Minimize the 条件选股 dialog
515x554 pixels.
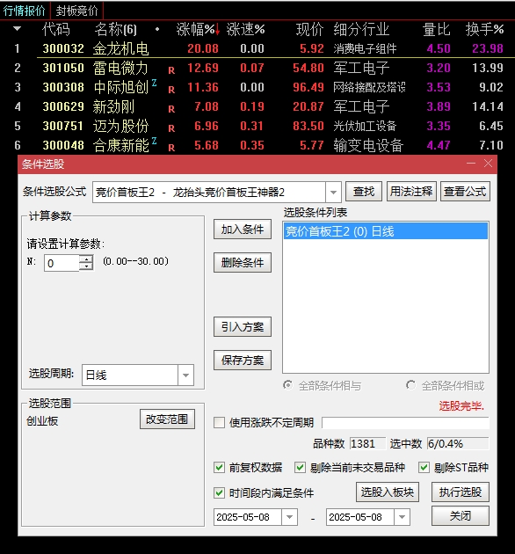[470, 164]
